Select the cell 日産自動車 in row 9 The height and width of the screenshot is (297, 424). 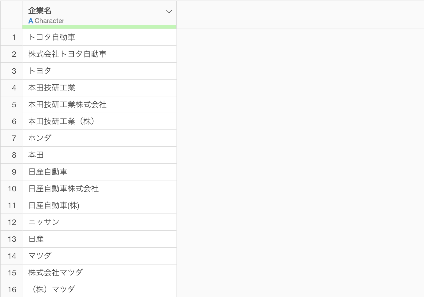[x=48, y=172]
